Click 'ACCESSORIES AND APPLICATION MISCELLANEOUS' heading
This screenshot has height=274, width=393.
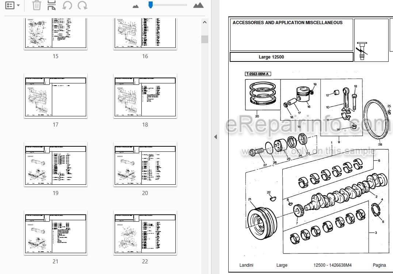(x=287, y=23)
